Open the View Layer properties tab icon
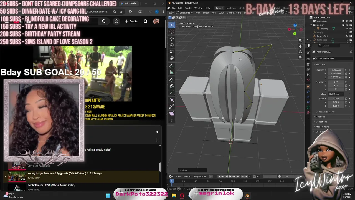Image resolution: width=355 pixels, height=200 pixels. click(x=308, y=69)
